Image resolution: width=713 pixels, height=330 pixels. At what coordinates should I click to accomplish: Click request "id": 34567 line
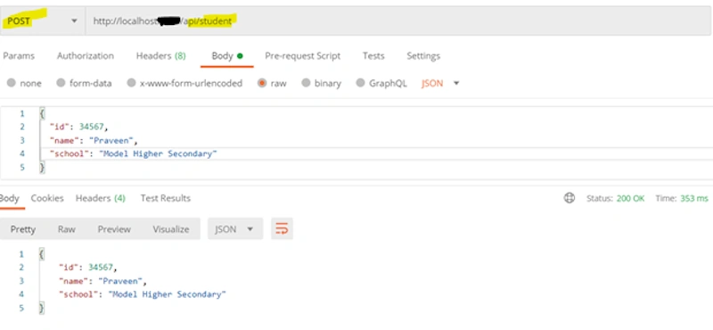79,127
